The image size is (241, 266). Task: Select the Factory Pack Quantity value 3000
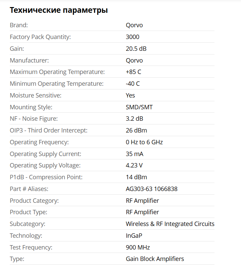coord(132,37)
